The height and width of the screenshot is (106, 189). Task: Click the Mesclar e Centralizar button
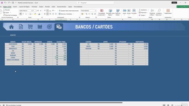66,14
